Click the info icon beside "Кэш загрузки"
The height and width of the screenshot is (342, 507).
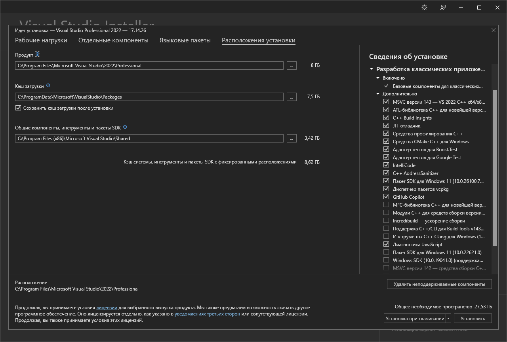point(48,85)
